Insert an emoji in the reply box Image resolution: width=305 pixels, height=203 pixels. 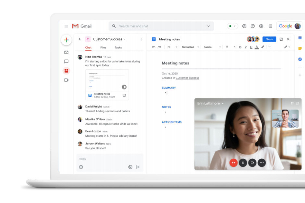[x=130, y=167]
